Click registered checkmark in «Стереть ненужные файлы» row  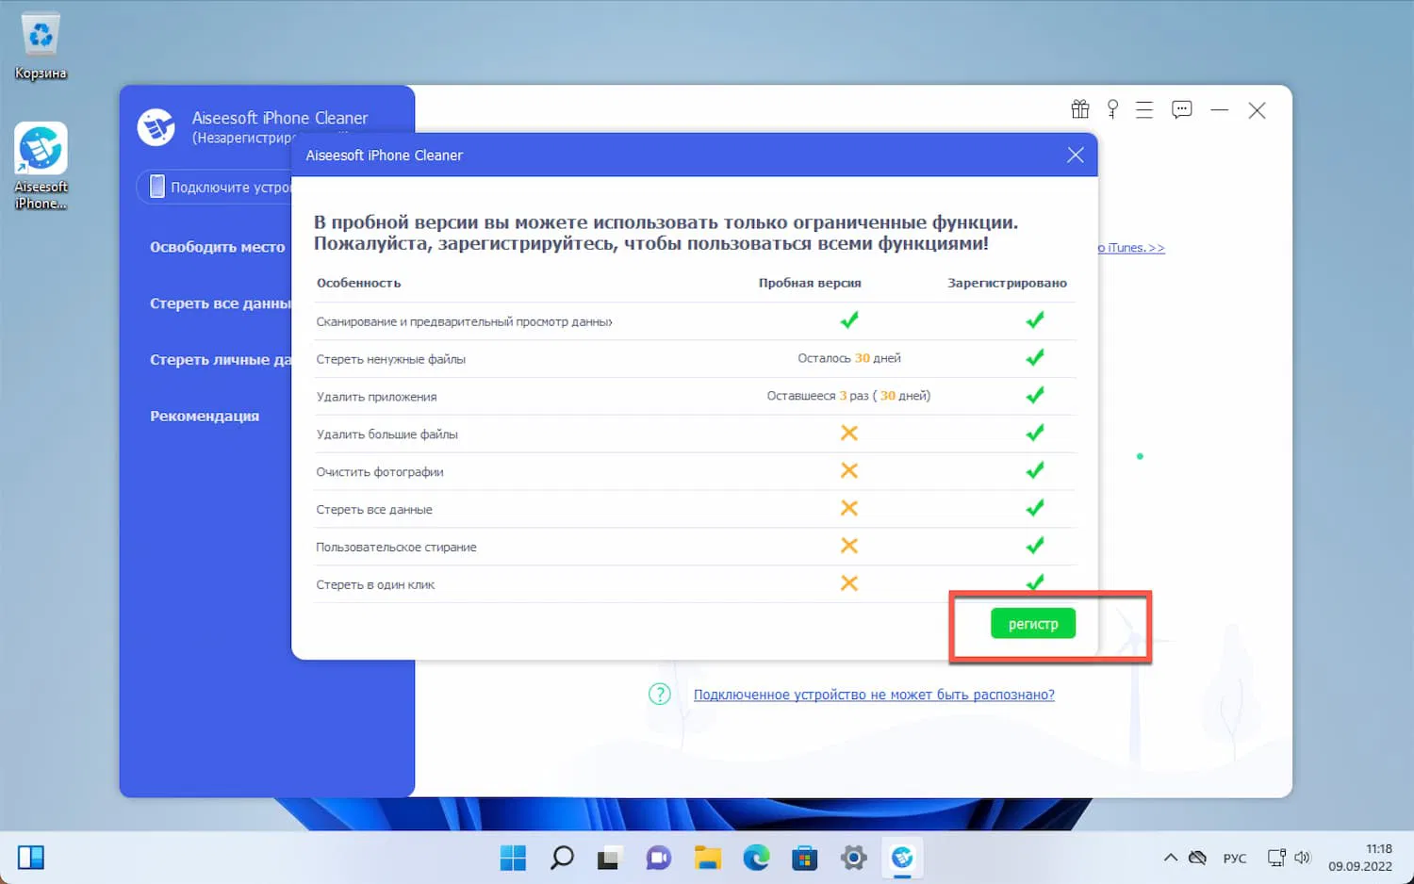click(1035, 357)
